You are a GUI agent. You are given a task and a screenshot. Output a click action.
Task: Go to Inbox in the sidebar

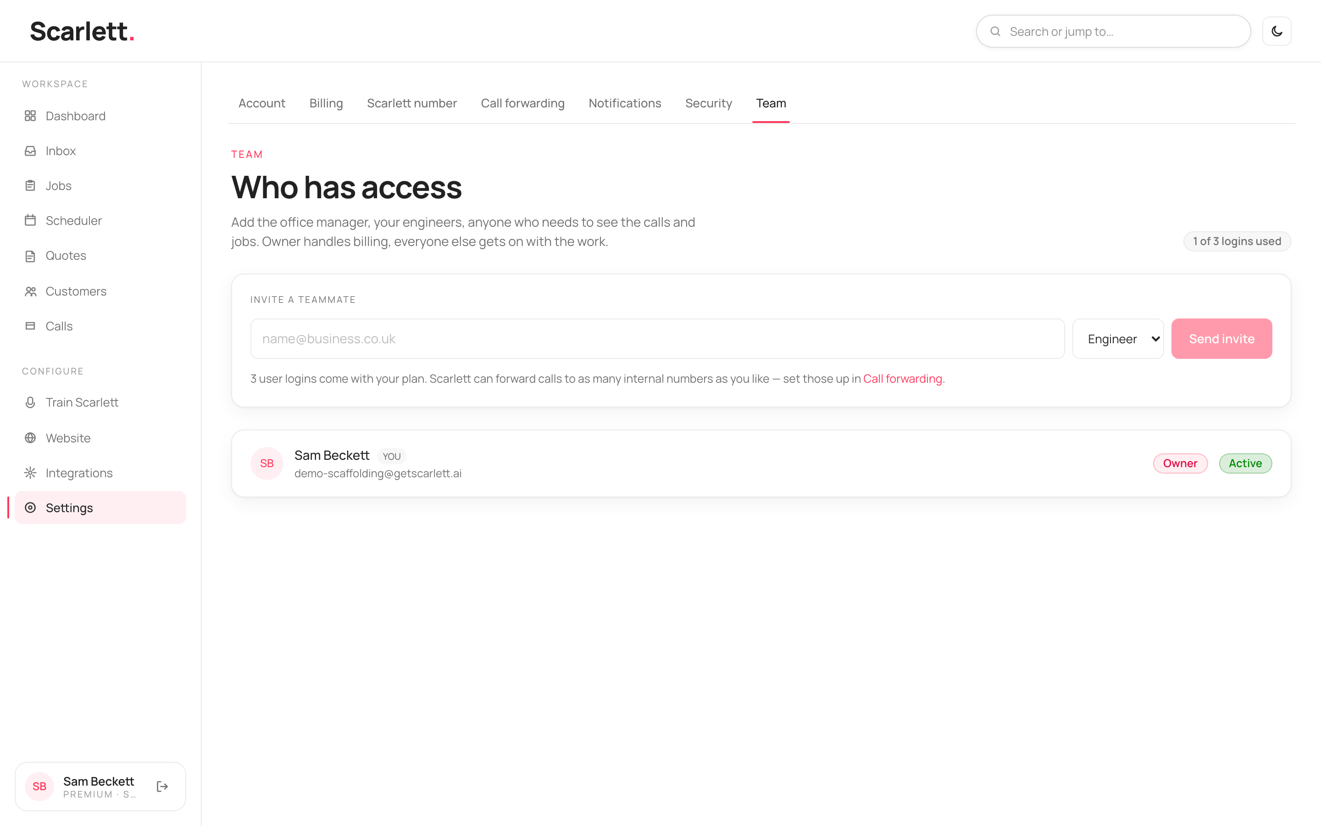click(100, 151)
